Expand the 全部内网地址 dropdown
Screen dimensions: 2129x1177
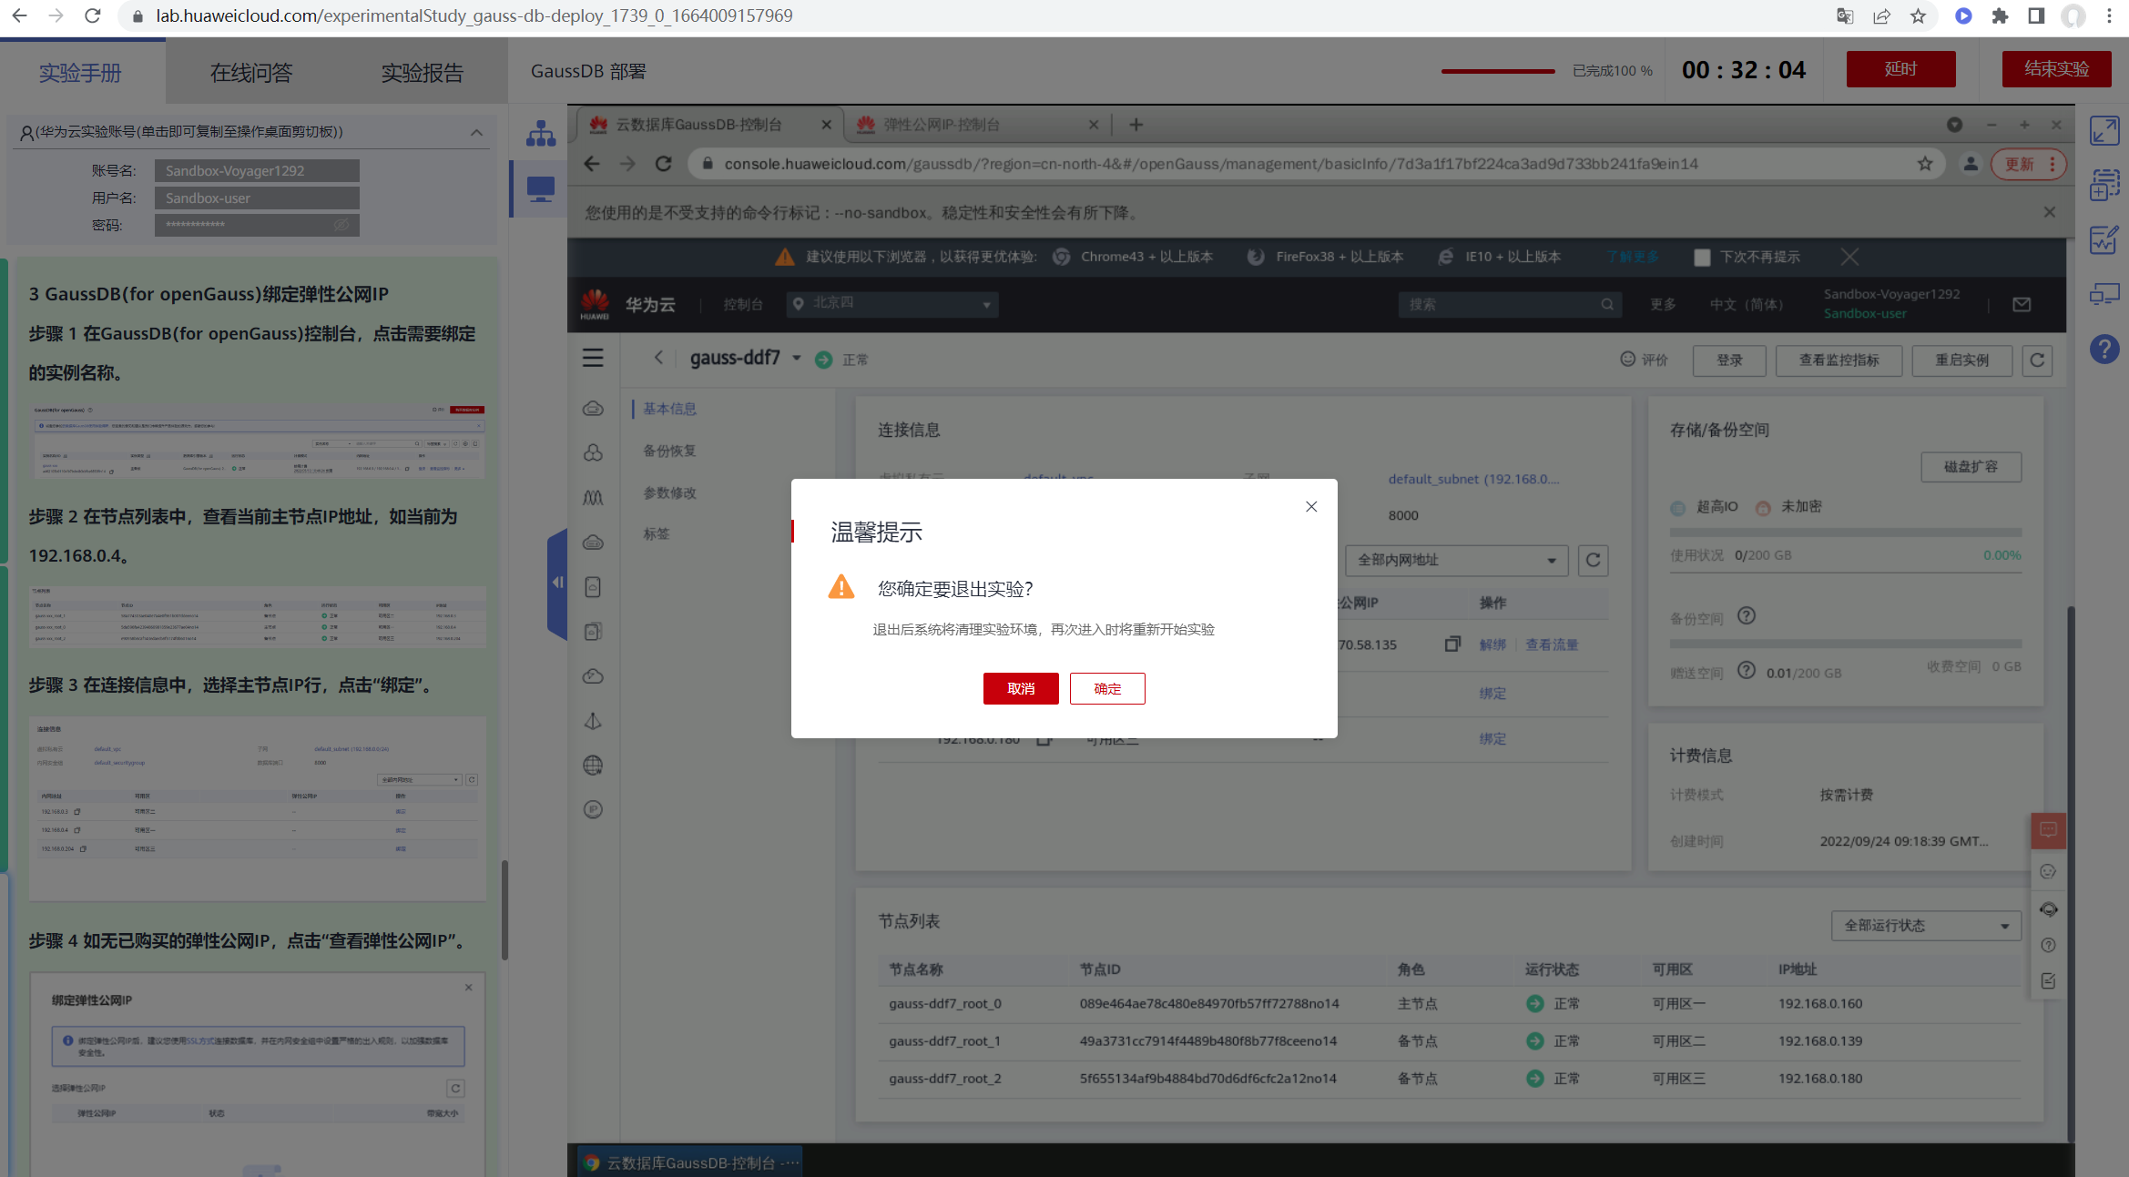point(1456,560)
